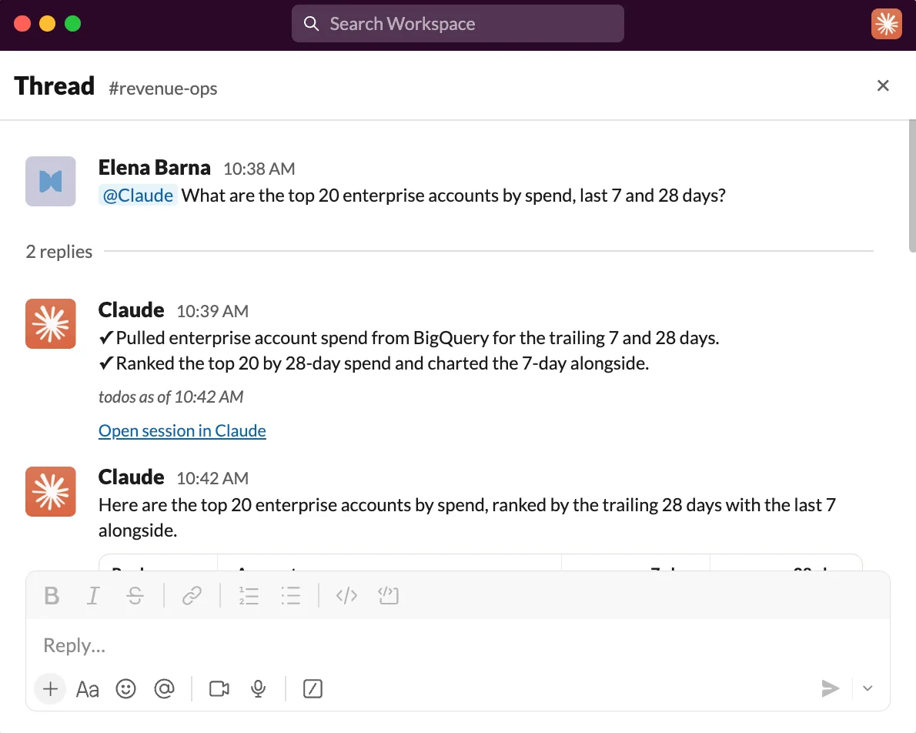
Task: Click the 'Pulled enterprise account spend' todo line
Action: coord(409,338)
